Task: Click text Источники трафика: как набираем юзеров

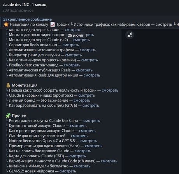Action: tap(112, 24)
